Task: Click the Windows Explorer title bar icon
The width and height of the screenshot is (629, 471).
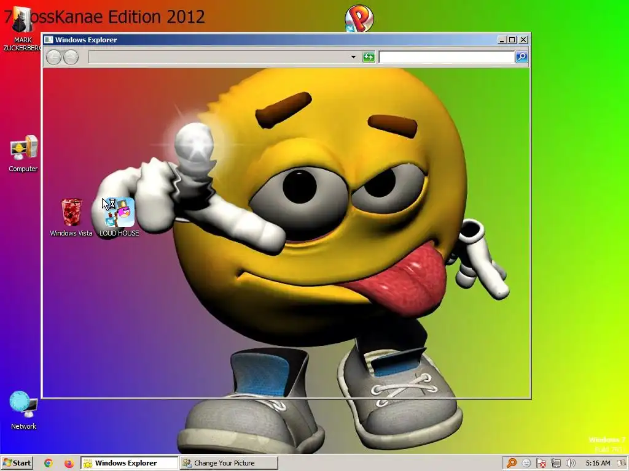Action: coord(49,40)
